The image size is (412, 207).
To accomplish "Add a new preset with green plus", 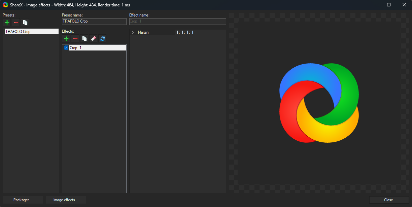I will pos(7,23).
